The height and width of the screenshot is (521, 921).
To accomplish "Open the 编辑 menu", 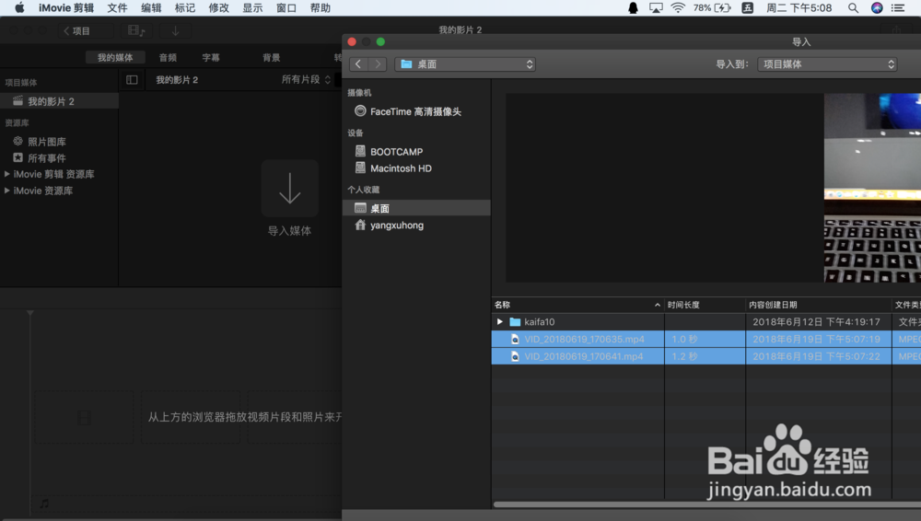I will click(x=151, y=7).
